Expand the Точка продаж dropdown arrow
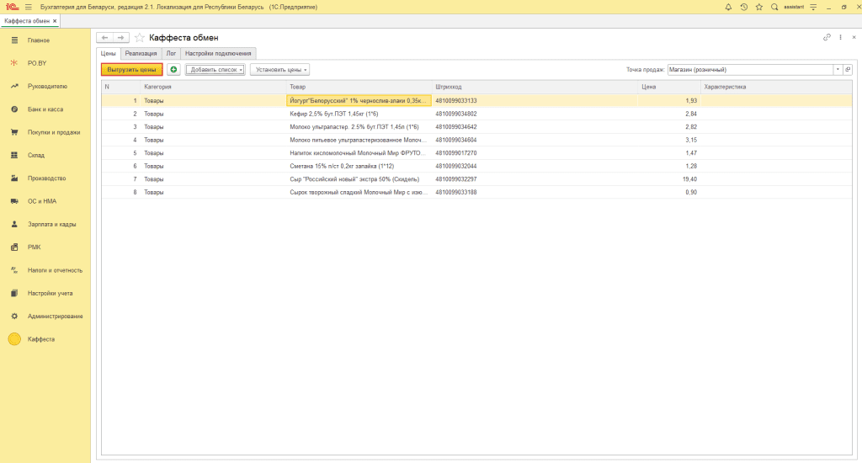Viewport: 862px width, 463px height. click(x=838, y=70)
